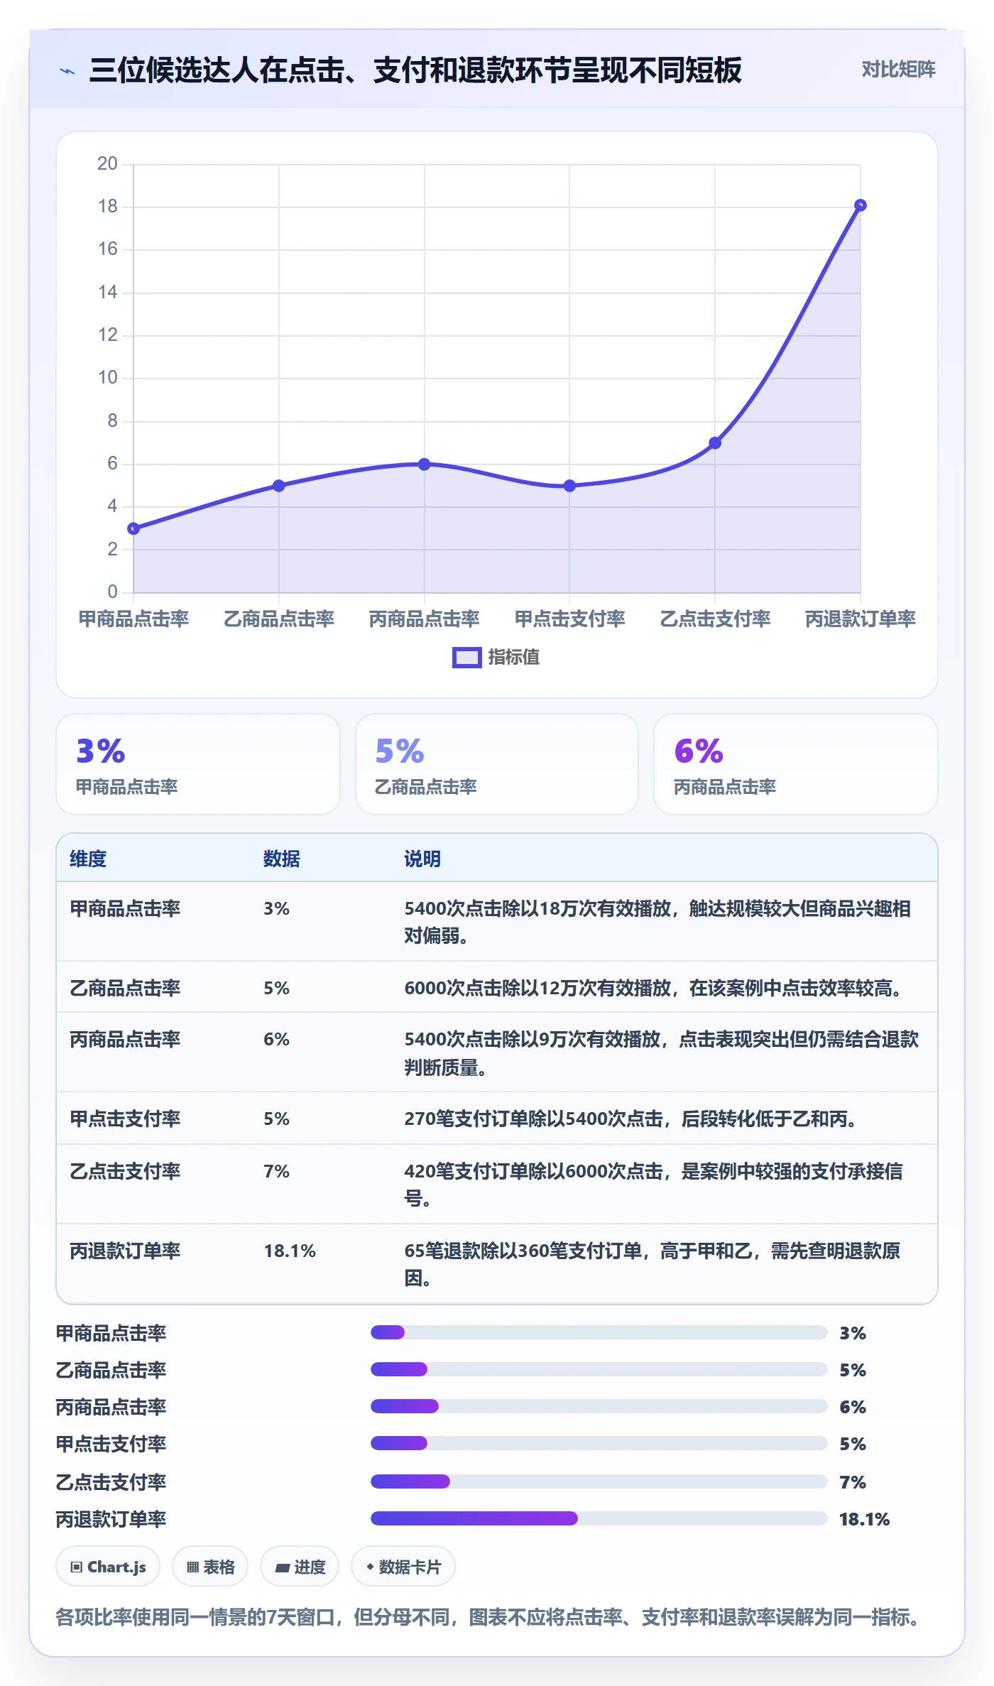Click the 18.1% progress value label
The image size is (994, 1686).
click(864, 1520)
